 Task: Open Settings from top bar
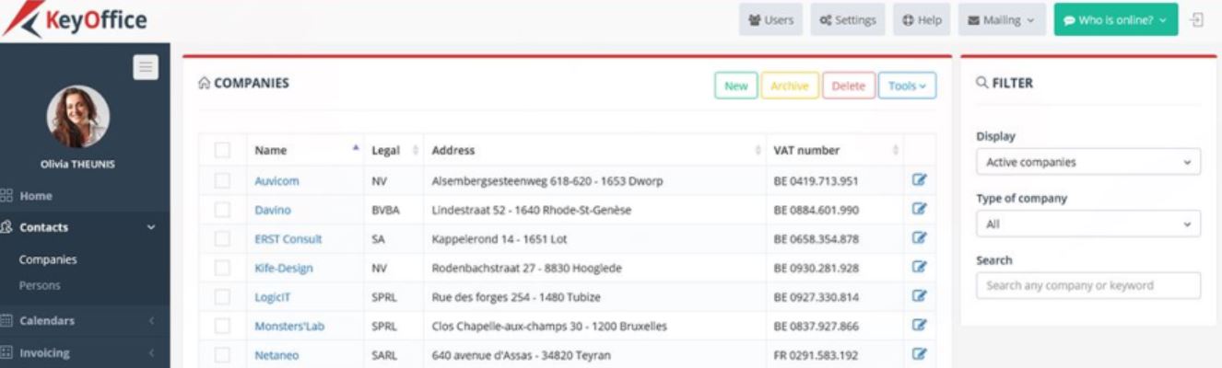848,19
